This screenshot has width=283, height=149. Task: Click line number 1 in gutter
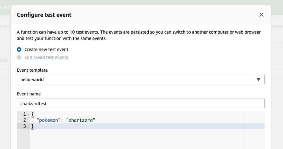[24, 114]
